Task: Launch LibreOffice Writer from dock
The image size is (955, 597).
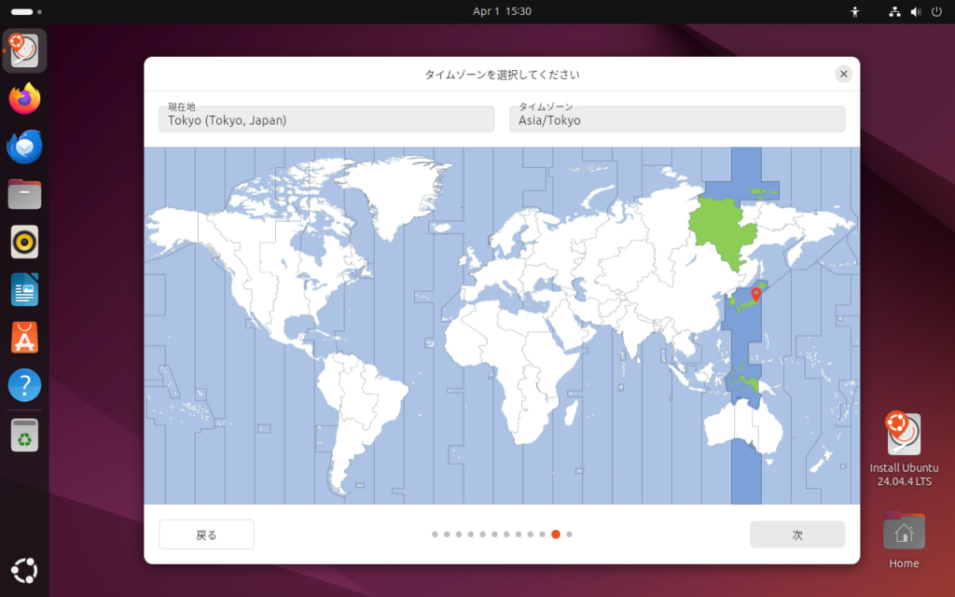Action: coord(25,289)
